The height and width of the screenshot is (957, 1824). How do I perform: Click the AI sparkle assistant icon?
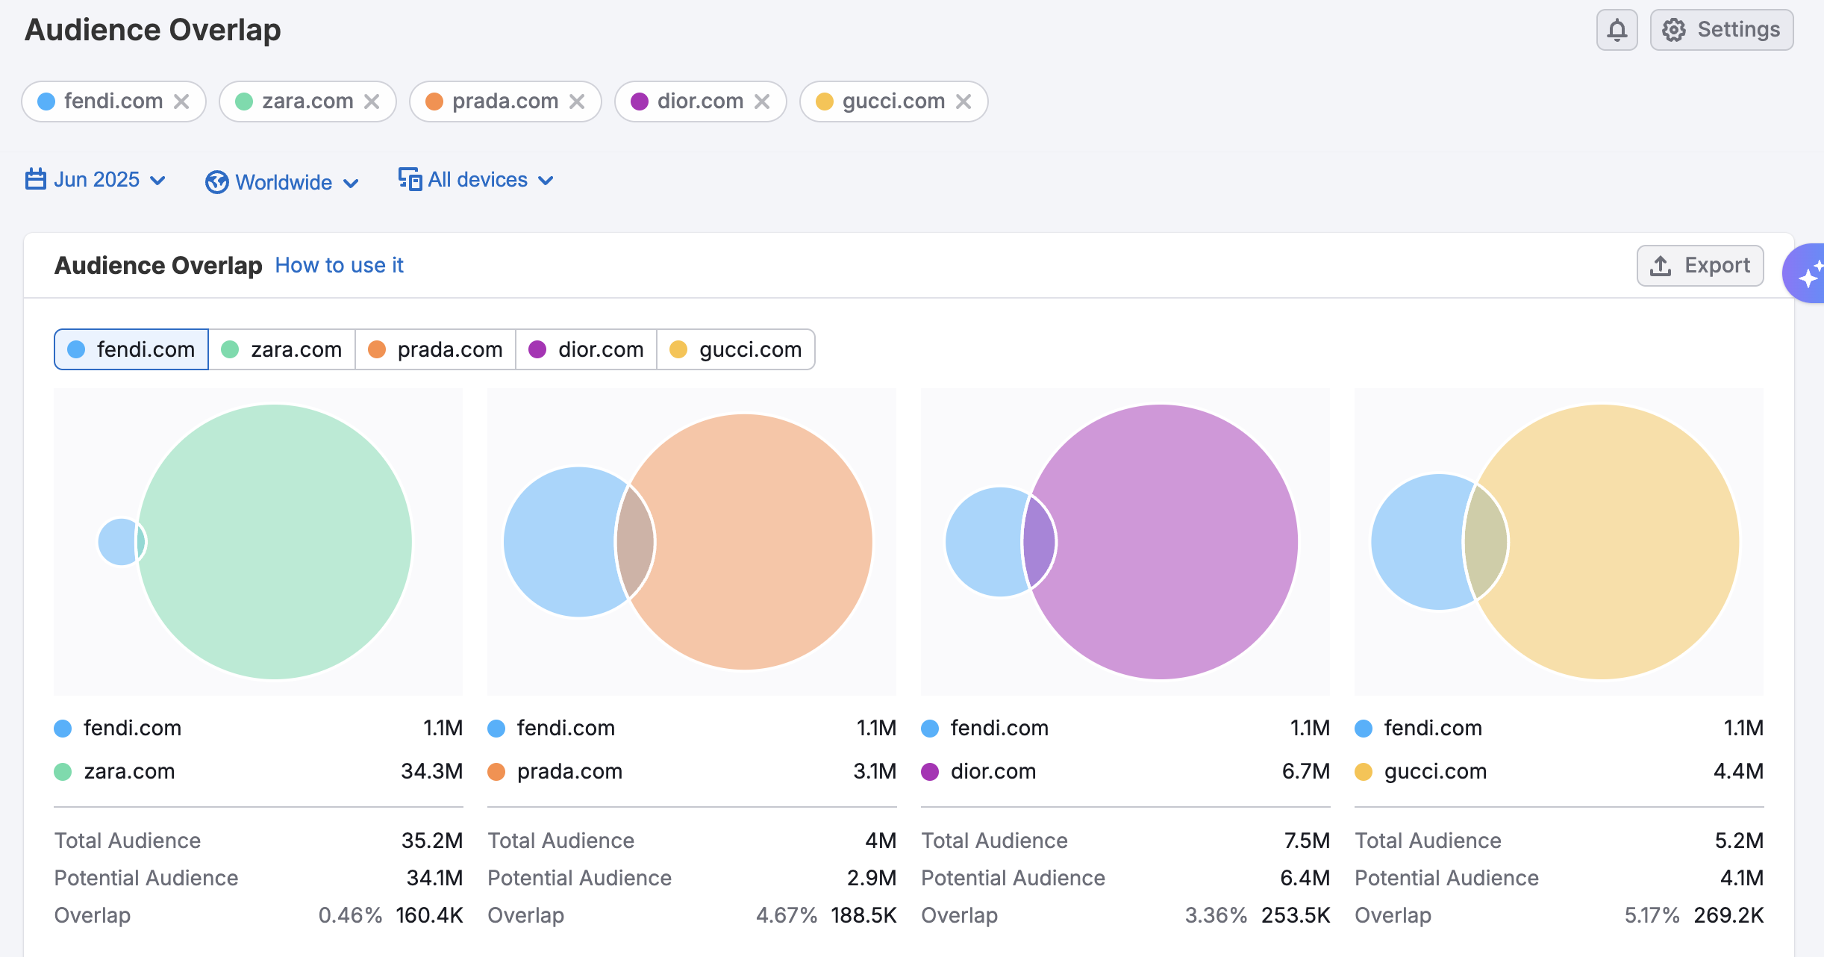tap(1808, 274)
